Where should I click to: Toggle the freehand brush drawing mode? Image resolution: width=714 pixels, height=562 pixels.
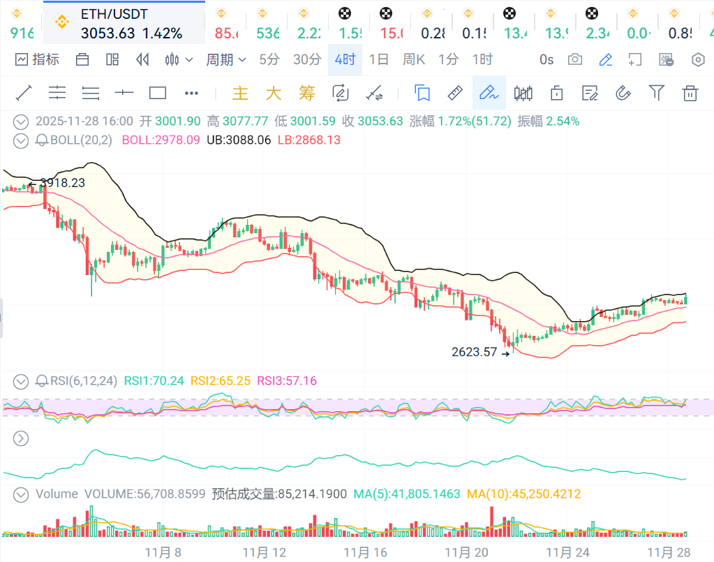coord(489,93)
